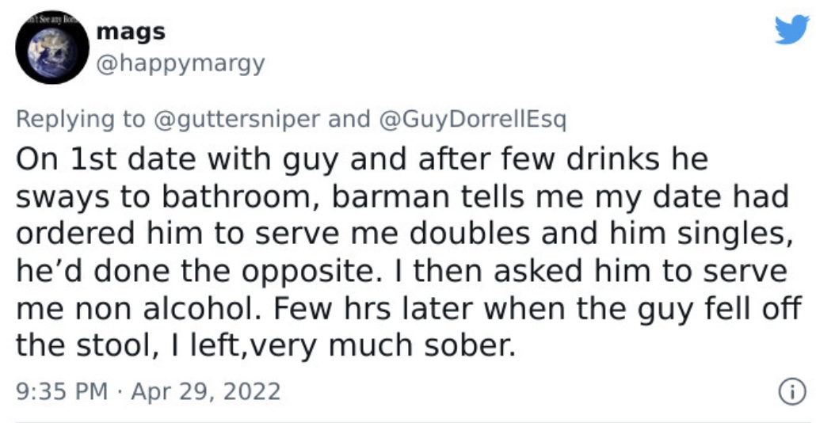Click the Apr 29, 2022 date
This screenshot has height=423, width=816.
pos(205,391)
